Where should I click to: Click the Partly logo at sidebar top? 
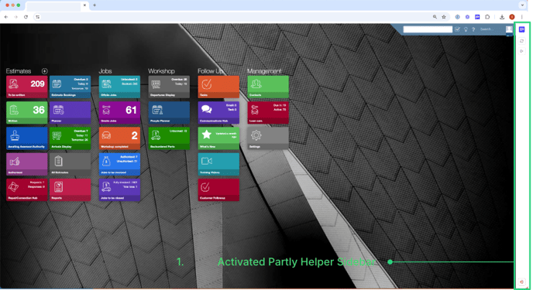click(x=522, y=30)
